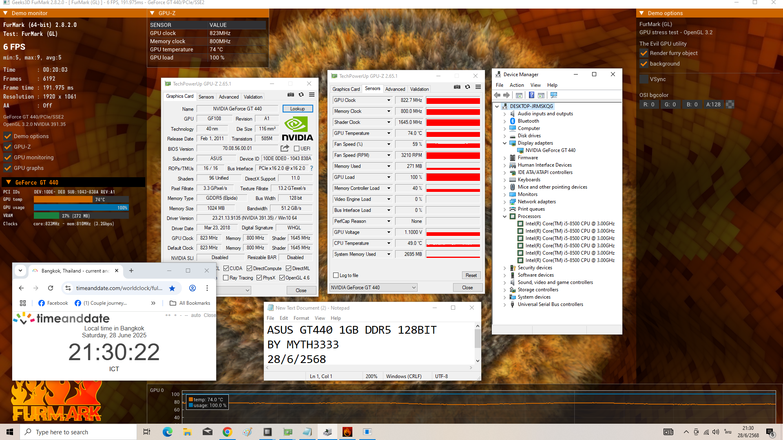Click the refresh icon in GPU-Z Sensors window
The width and height of the screenshot is (783, 440).
(x=468, y=87)
